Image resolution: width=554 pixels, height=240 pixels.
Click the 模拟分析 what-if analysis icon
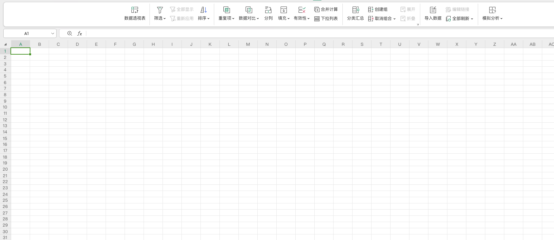[x=493, y=10]
